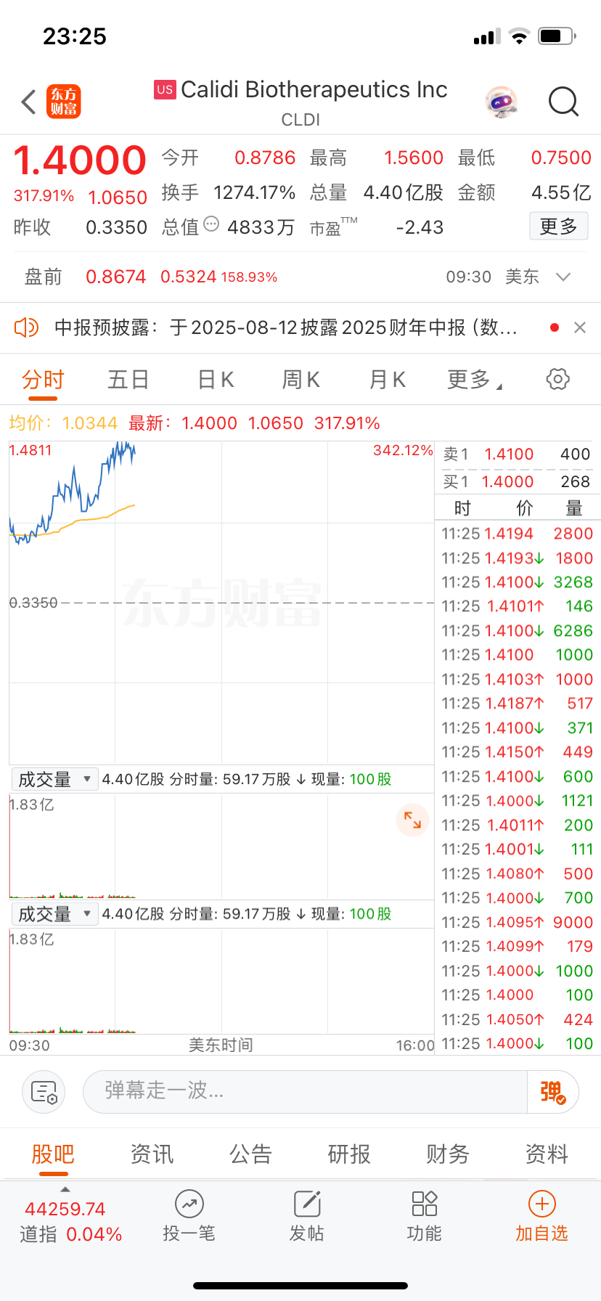Tap the speaker announcement icon
The image size is (601, 1301).
tap(26, 327)
